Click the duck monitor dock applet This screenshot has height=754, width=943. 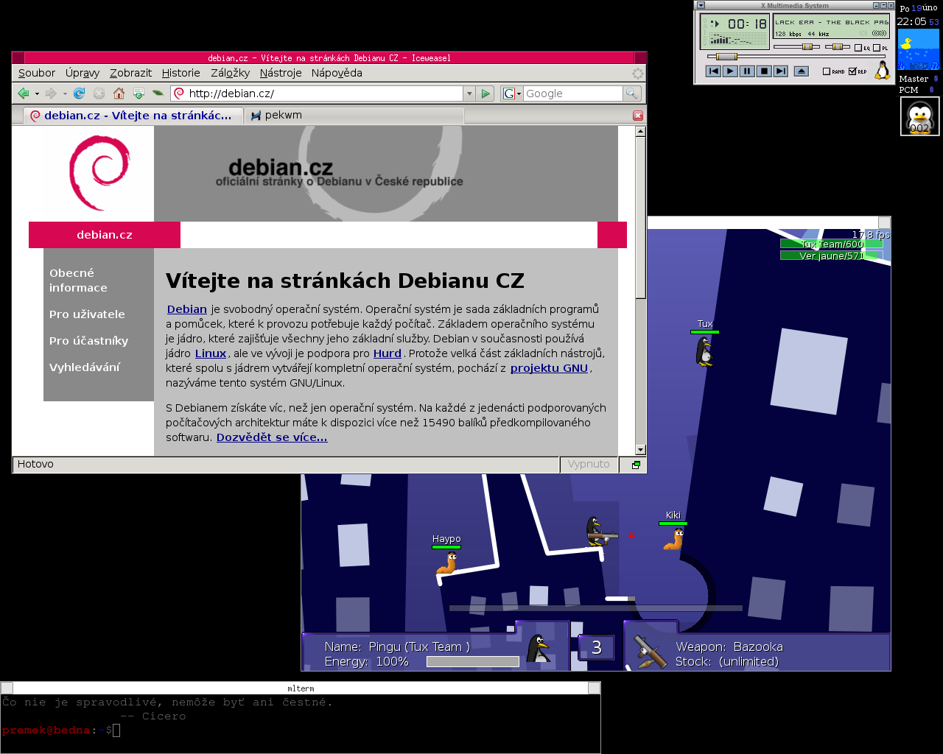(919, 49)
